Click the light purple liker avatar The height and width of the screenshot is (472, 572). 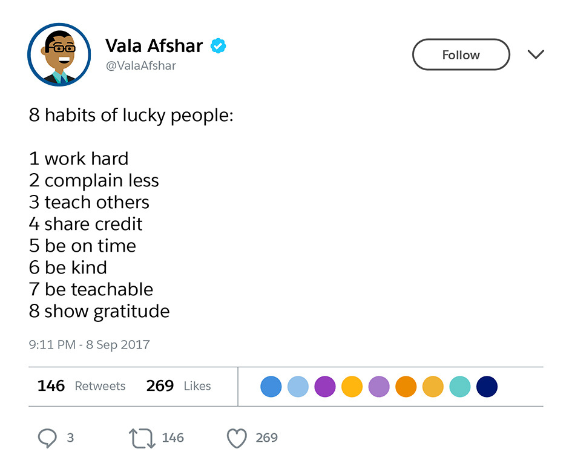coord(379,387)
